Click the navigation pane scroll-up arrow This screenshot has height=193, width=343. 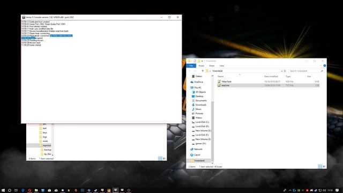(212, 76)
